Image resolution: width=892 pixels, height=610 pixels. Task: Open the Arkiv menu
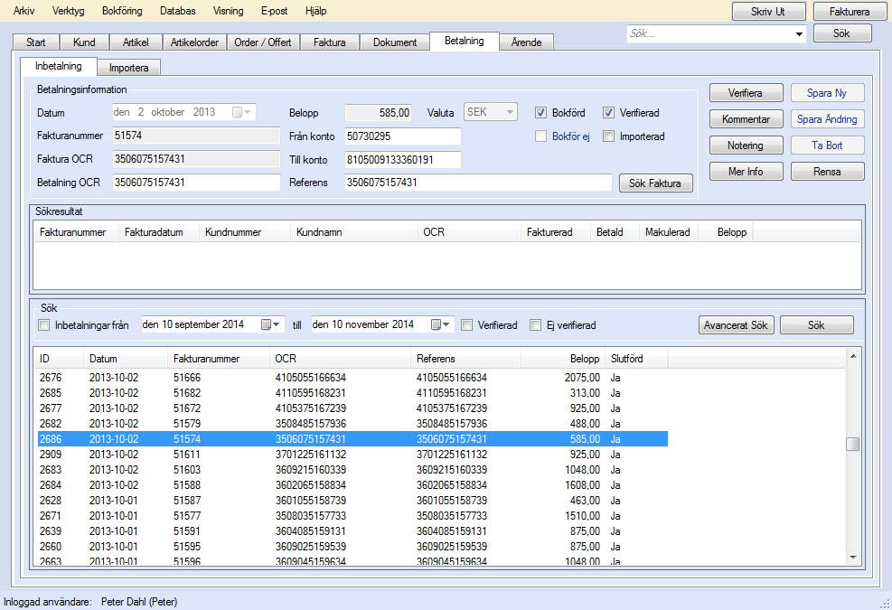pyautogui.click(x=23, y=11)
